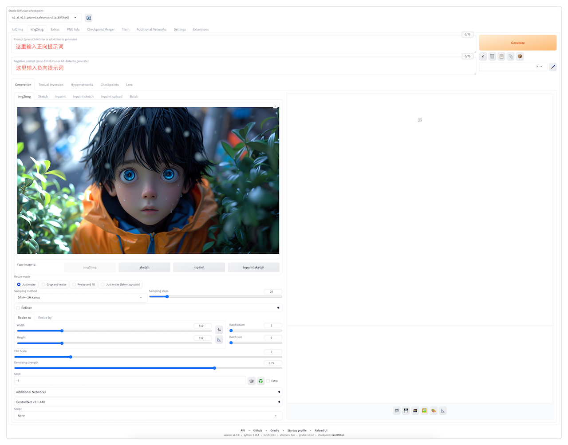
Task: Click the arrow icon to read last generation parameters
Action: tap(483, 56)
